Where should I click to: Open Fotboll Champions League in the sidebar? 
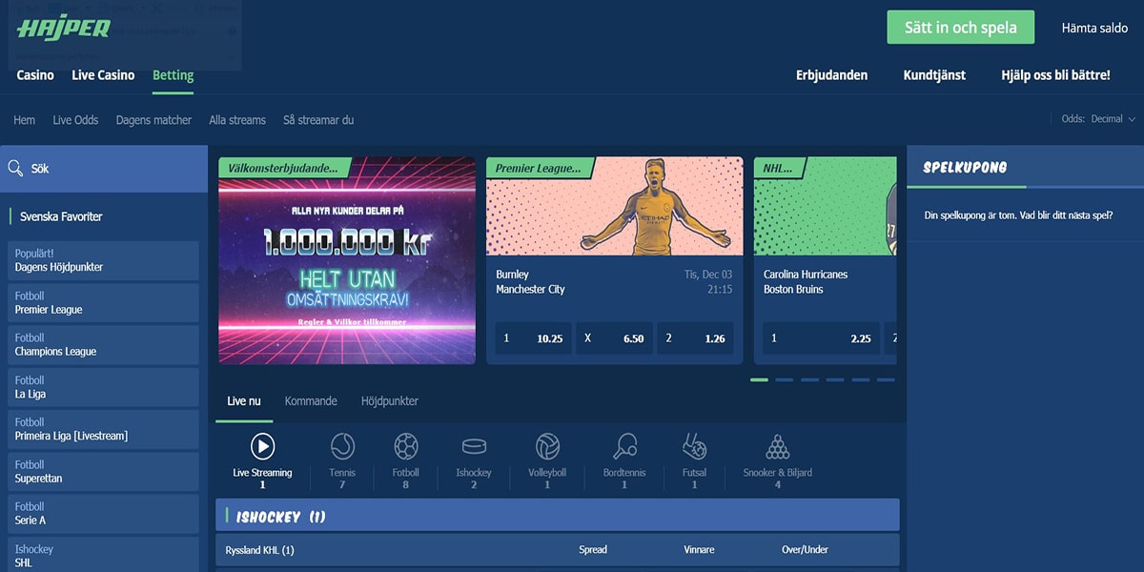click(104, 344)
